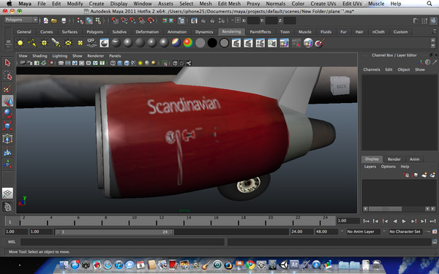The image size is (439, 274).
Task: Click the MEL script label button
Action: coord(12,242)
